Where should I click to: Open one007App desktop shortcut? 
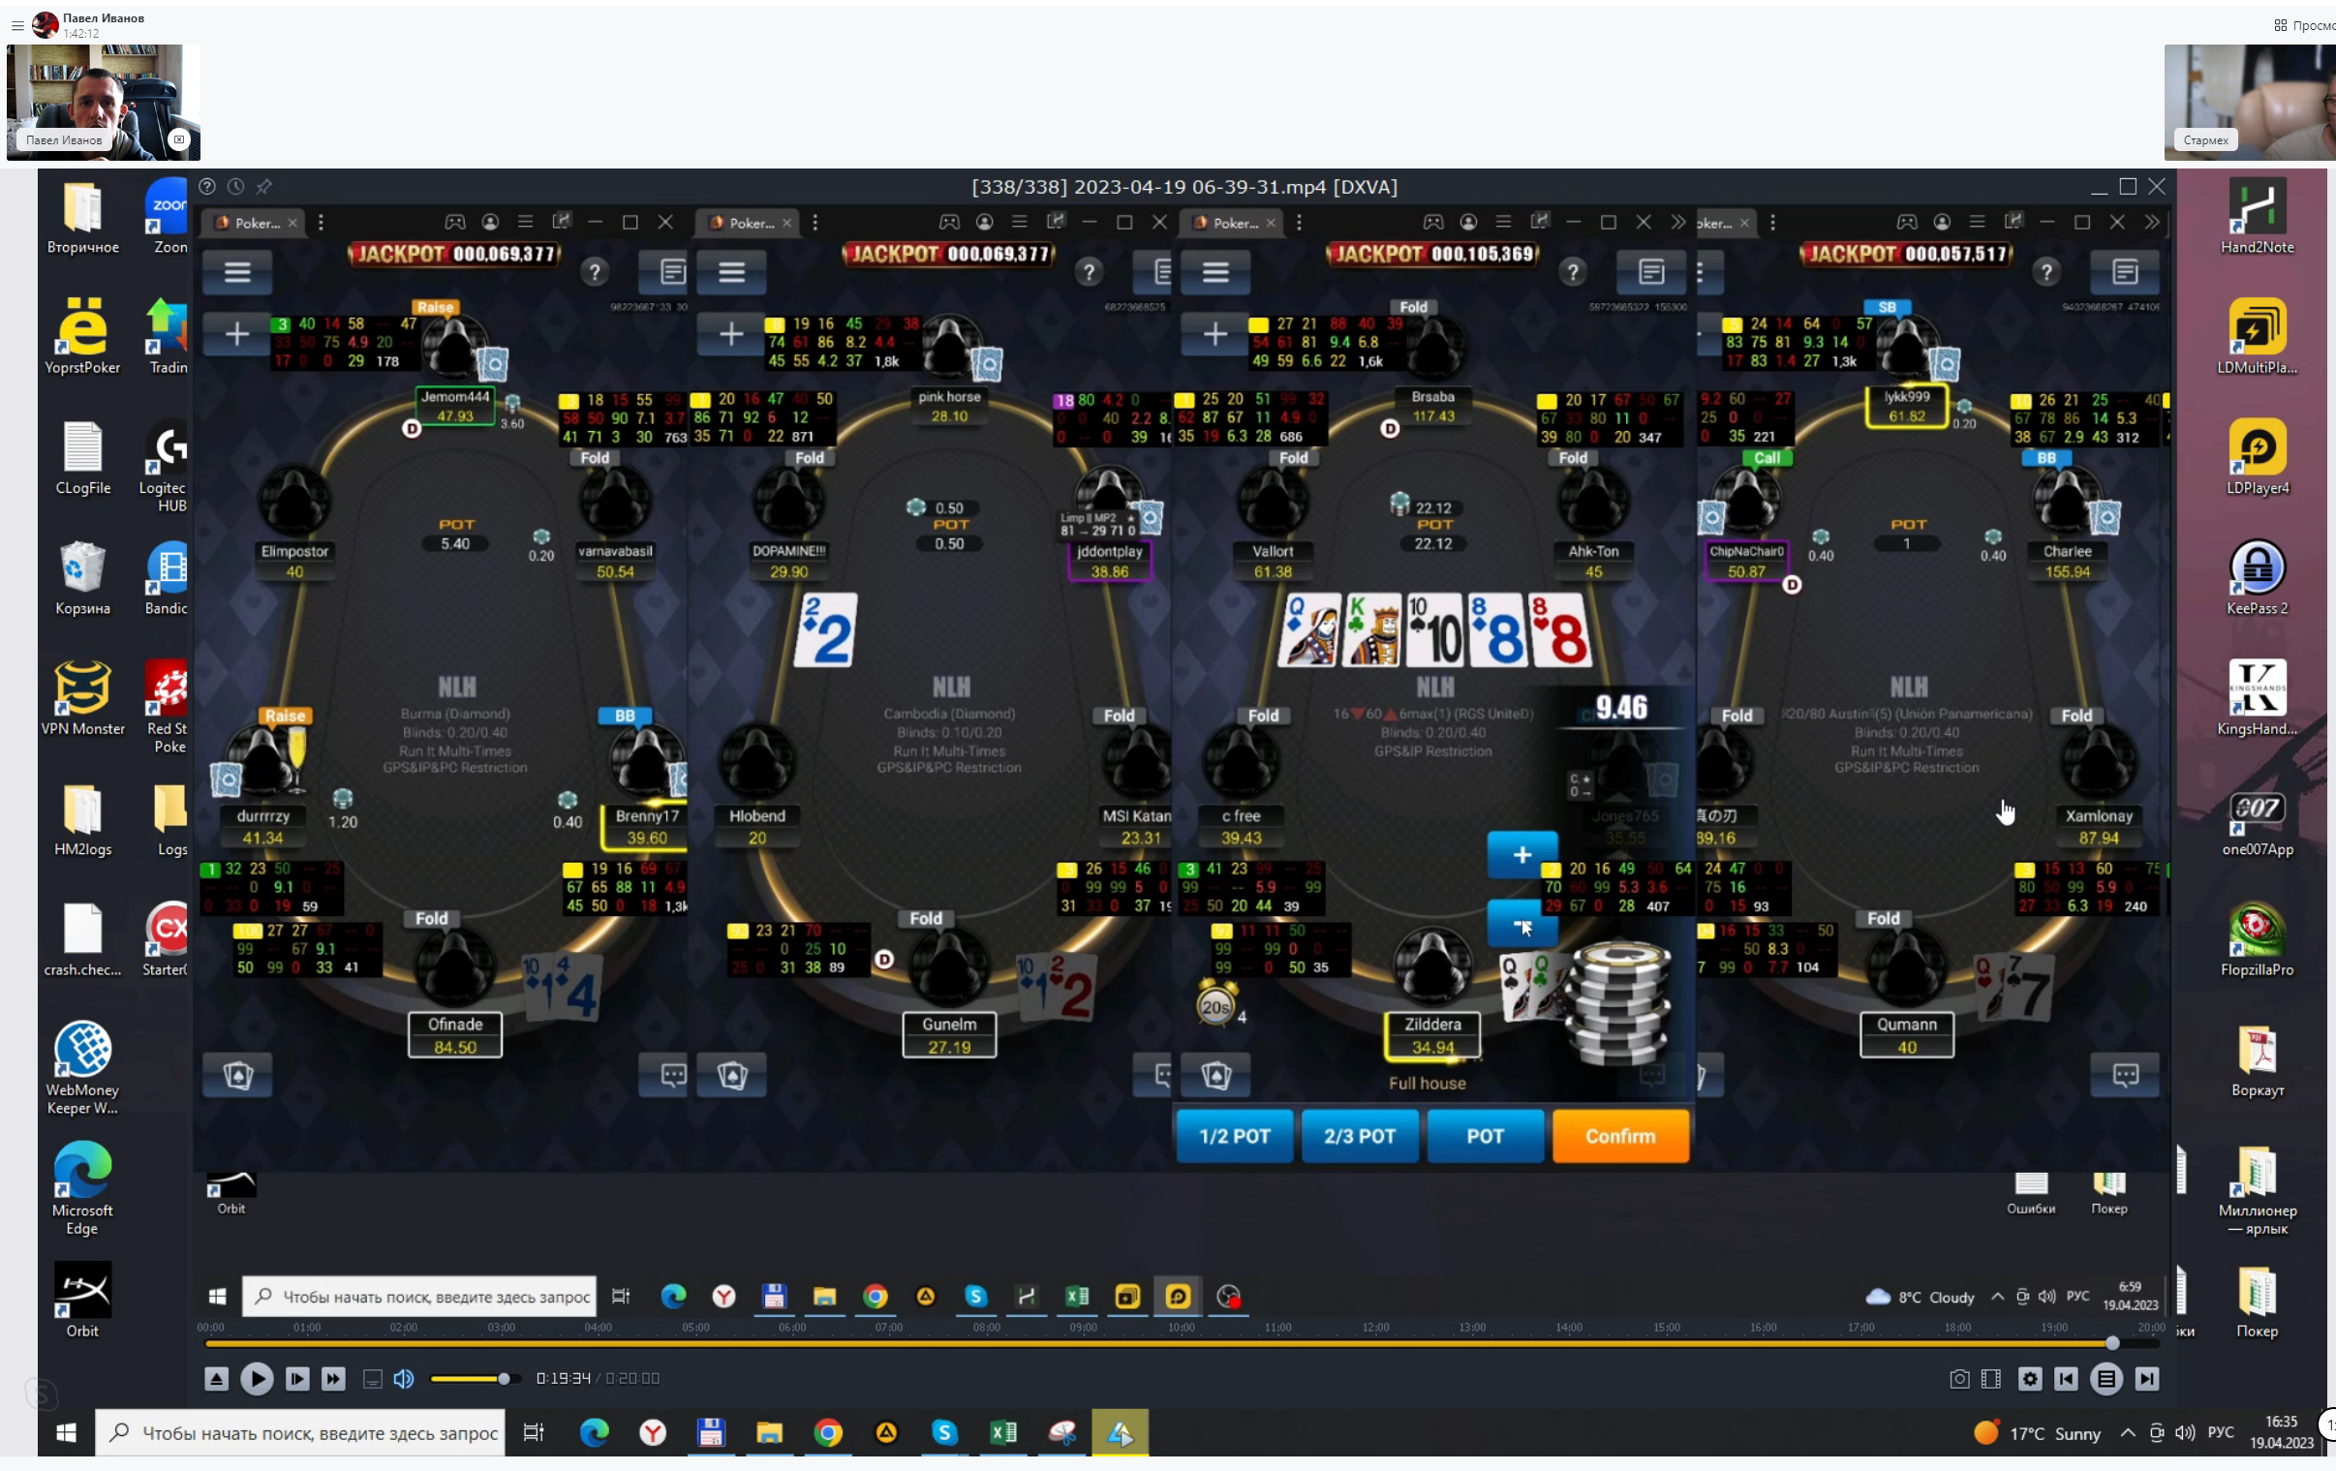point(2257,823)
